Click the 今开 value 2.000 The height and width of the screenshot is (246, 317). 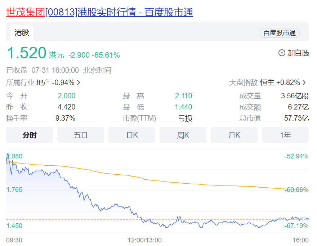[x=67, y=96]
